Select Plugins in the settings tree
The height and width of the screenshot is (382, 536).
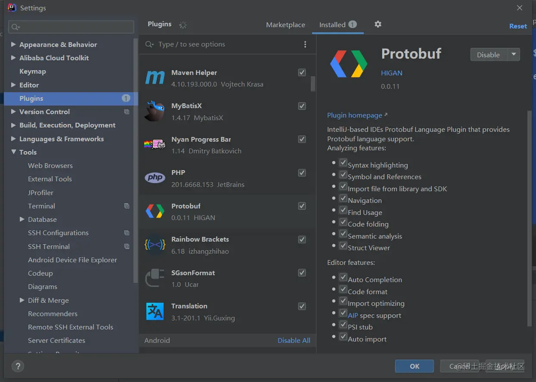pos(71,98)
